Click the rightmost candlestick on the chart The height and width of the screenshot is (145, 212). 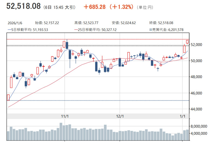click(187, 42)
